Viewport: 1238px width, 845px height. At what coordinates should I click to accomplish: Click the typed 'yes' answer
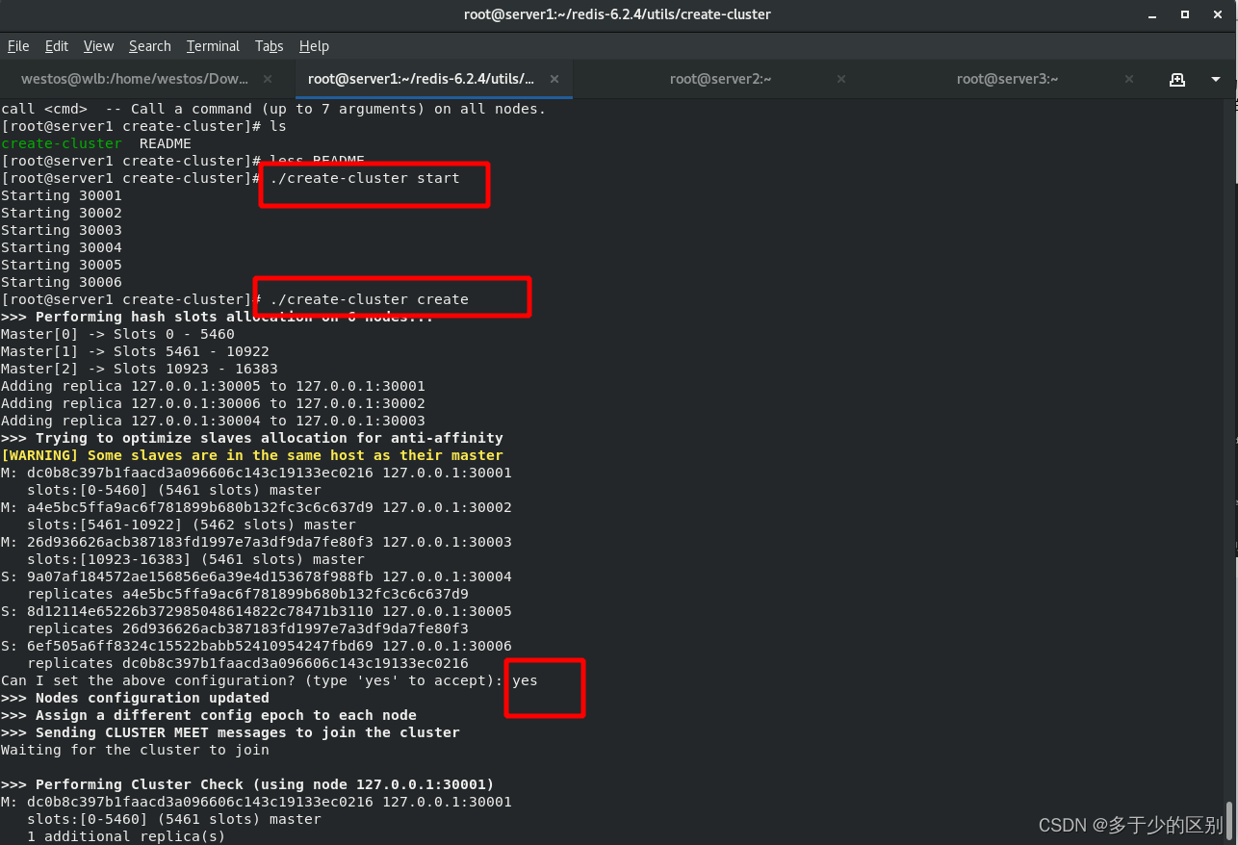tap(525, 680)
